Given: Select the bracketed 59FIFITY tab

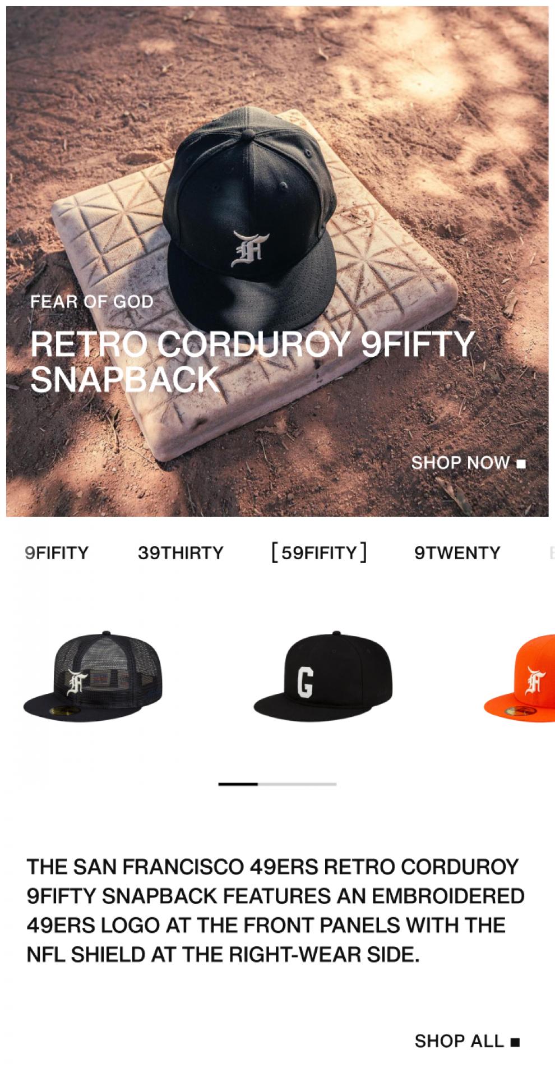Looking at the screenshot, I should click(x=319, y=553).
